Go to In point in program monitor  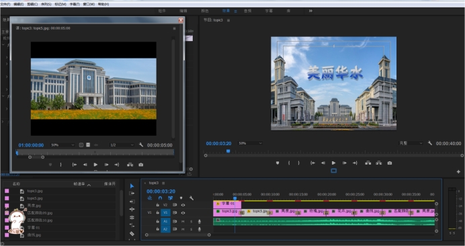click(312, 163)
